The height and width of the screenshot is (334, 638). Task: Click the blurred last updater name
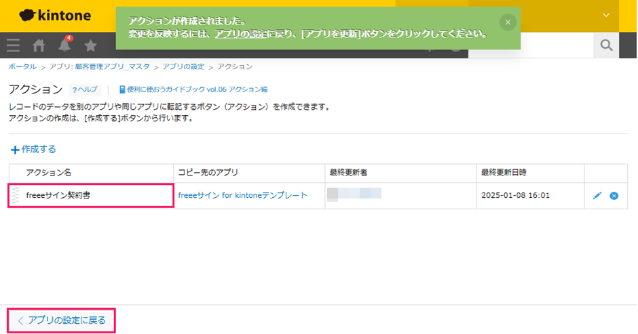point(354,194)
